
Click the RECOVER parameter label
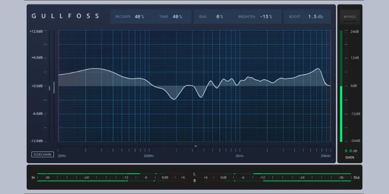(123, 16)
